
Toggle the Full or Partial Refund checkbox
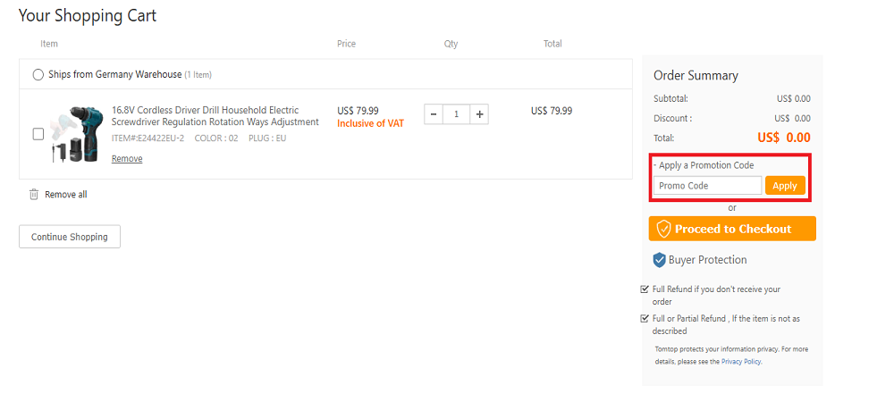point(645,318)
